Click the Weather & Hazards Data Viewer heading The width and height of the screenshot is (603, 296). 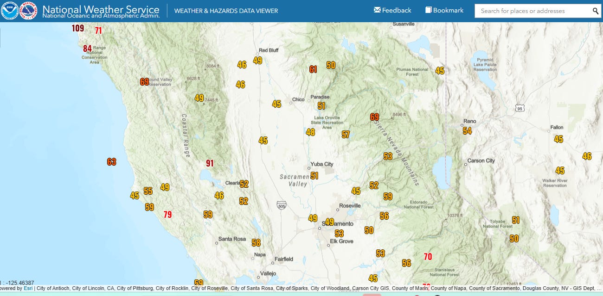(226, 11)
